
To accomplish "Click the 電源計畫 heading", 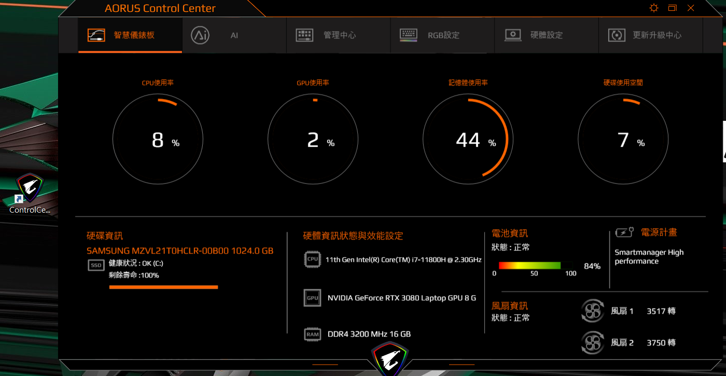I will coord(659,232).
